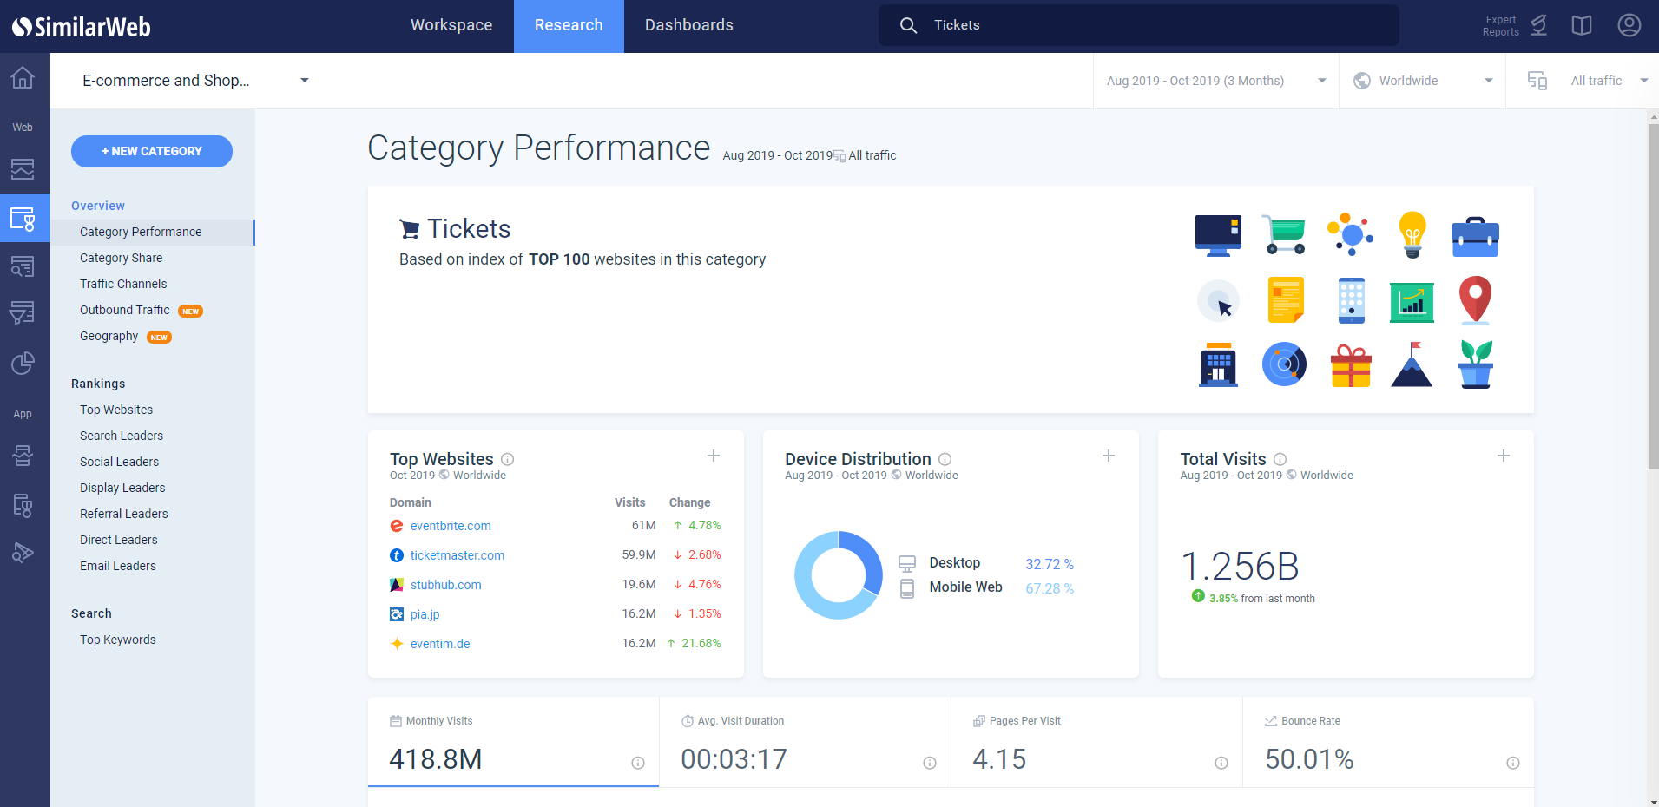Image resolution: width=1659 pixels, height=807 pixels.
Task: Open the eventim.de link
Action: pos(440,644)
